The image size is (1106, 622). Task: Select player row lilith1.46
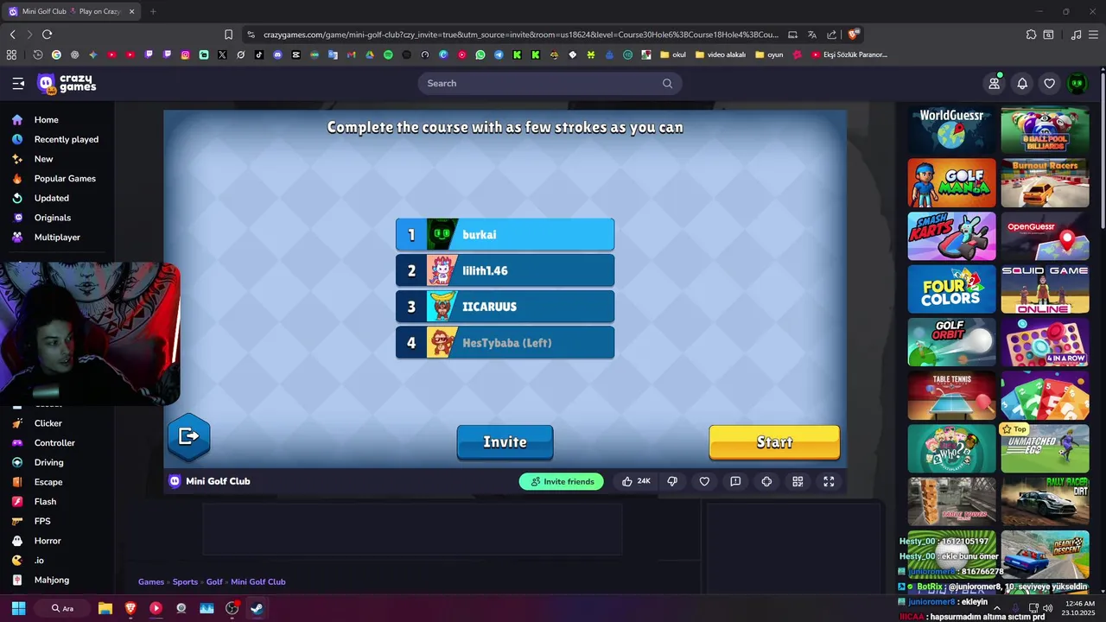tap(505, 270)
